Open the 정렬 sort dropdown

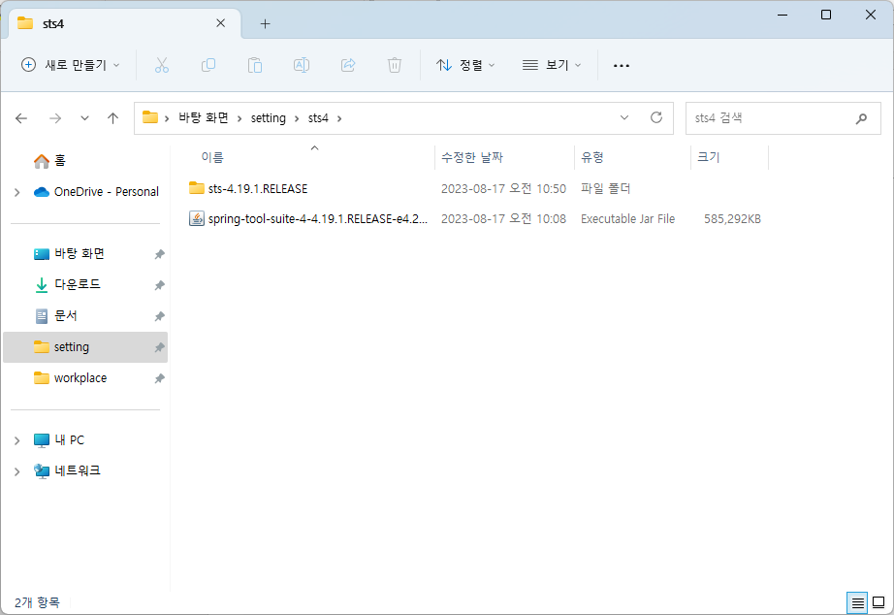point(465,65)
